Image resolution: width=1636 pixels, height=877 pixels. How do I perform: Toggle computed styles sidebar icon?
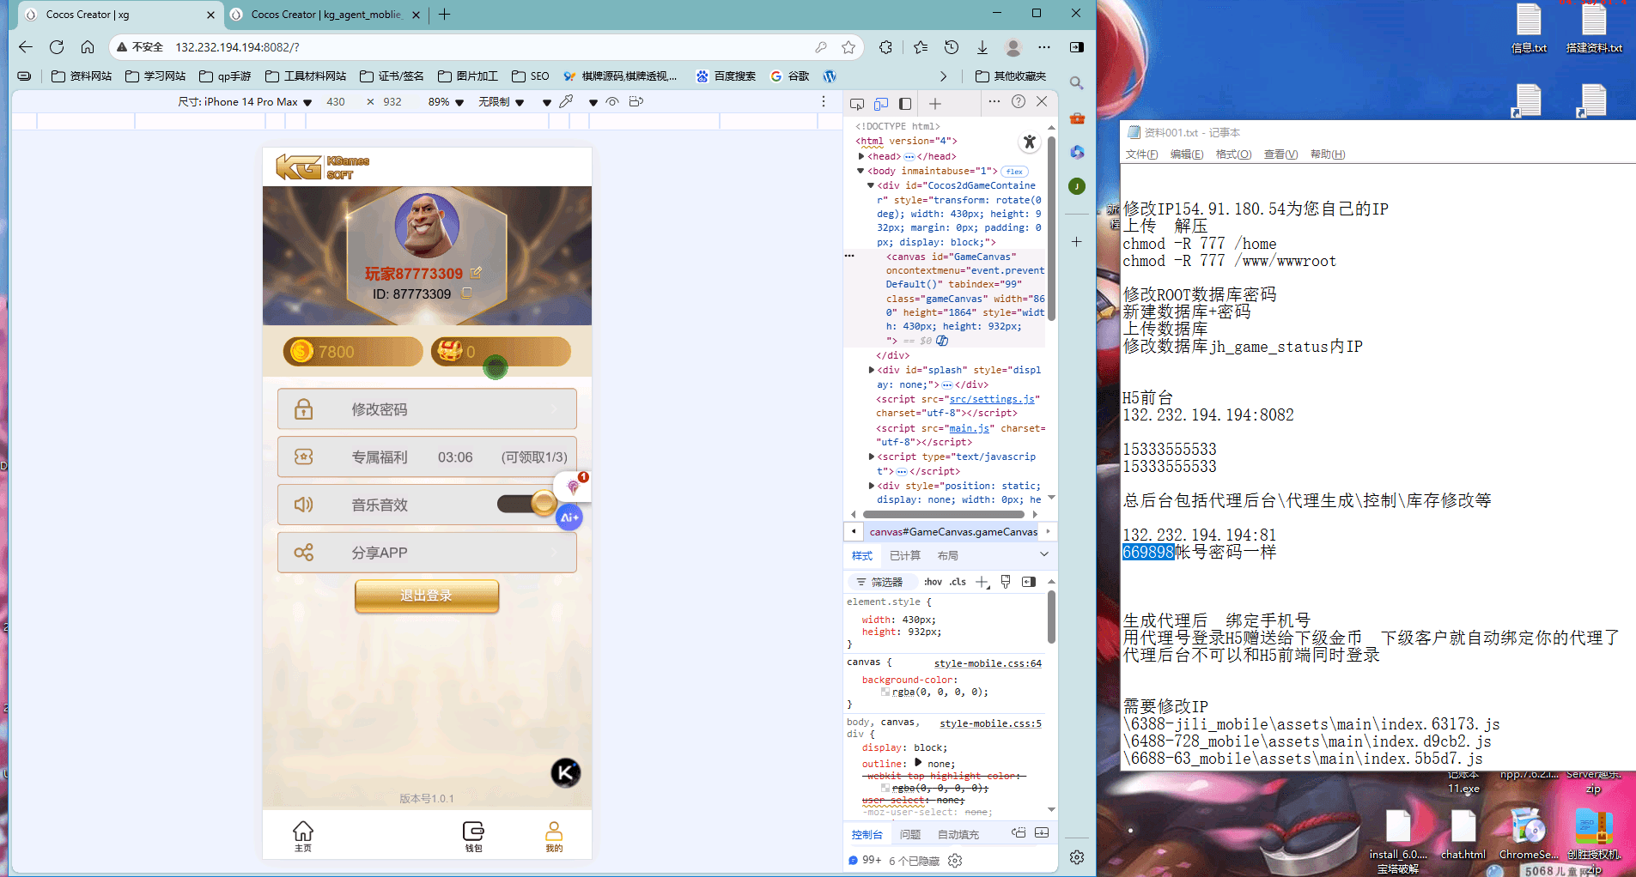coord(1029,582)
